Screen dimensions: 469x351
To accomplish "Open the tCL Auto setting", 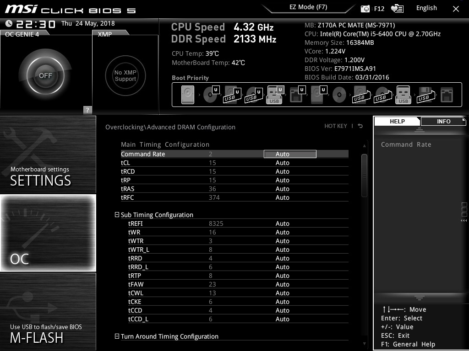I will [282, 163].
